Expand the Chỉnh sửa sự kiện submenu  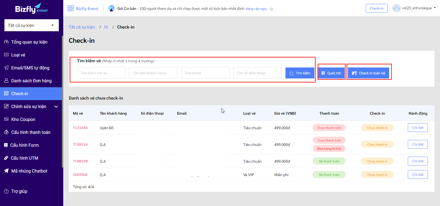tap(56, 106)
